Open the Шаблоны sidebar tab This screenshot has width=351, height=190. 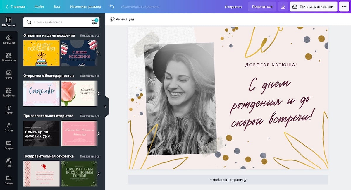(8, 22)
